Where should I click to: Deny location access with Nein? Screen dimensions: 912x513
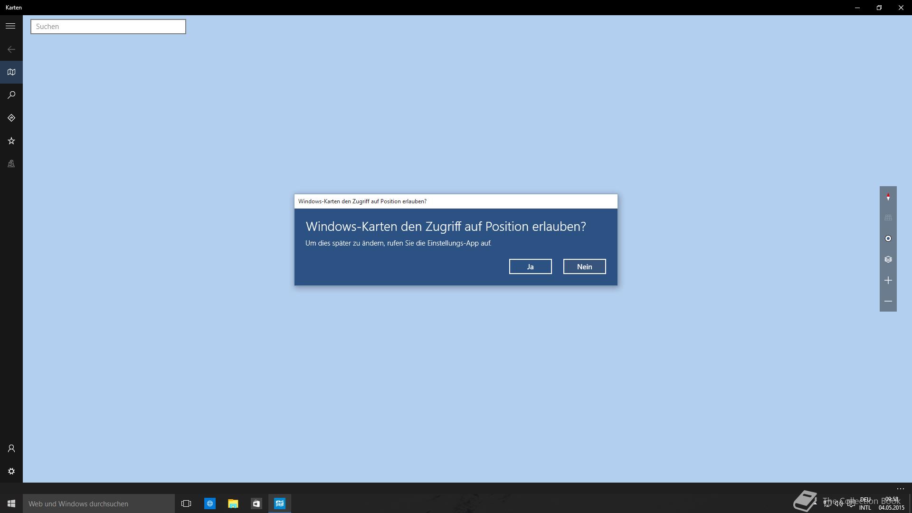coord(584,266)
